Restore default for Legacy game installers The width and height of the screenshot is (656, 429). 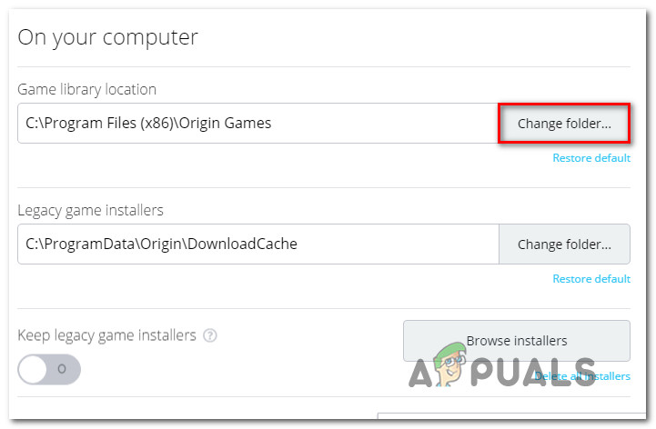[591, 279]
